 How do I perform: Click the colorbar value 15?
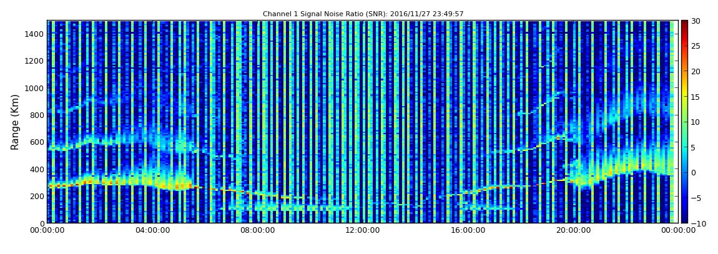tap(696, 97)
